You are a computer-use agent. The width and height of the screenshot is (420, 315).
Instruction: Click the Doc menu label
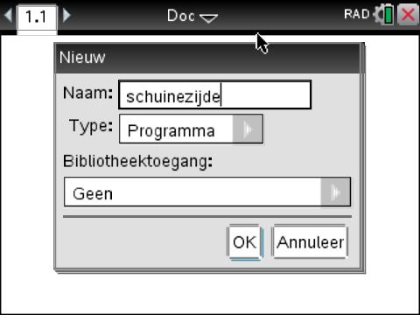[x=181, y=16]
